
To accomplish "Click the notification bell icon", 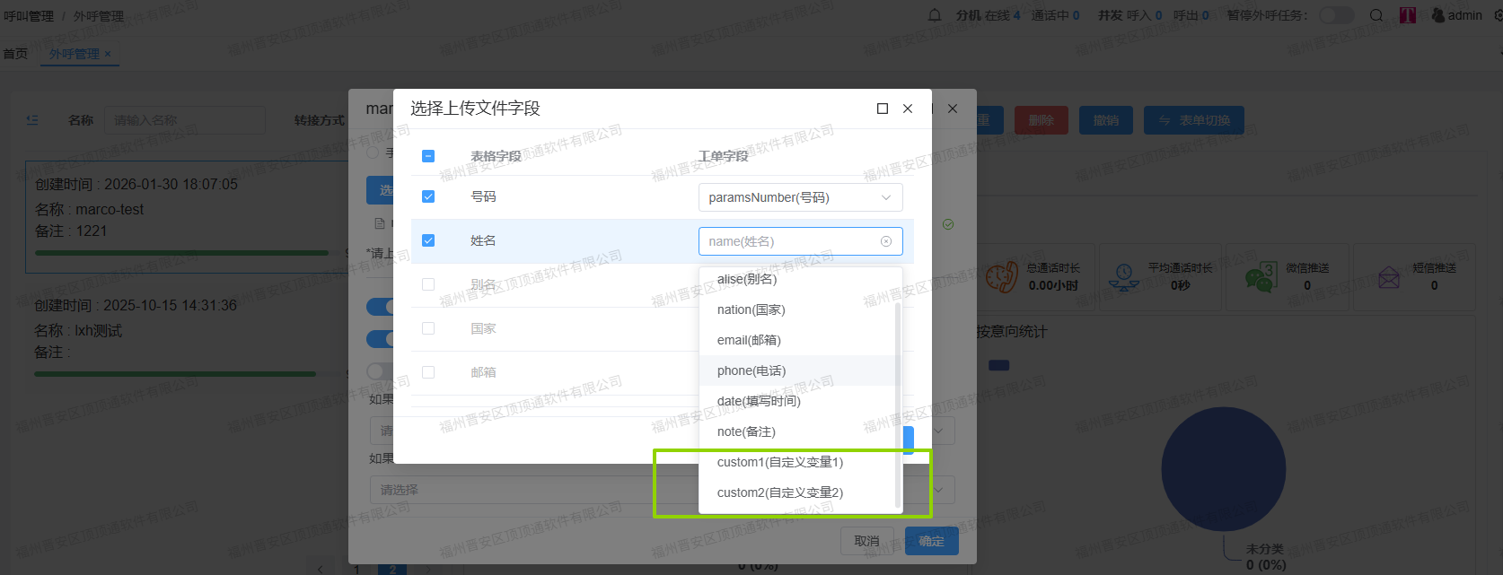I will (935, 15).
